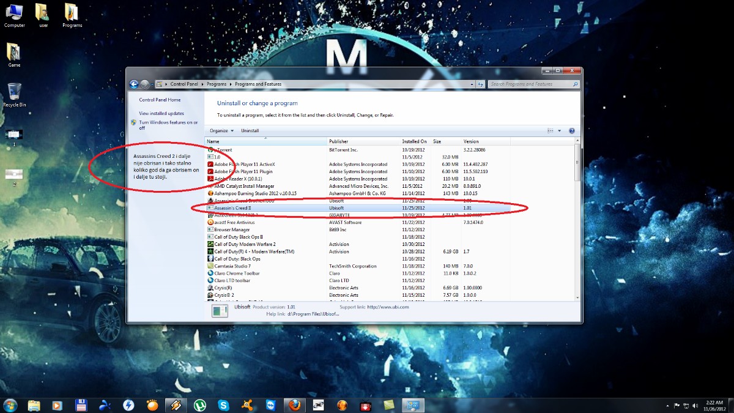Open the Daemon Tools lightning icon in taskbar

[x=128, y=405]
